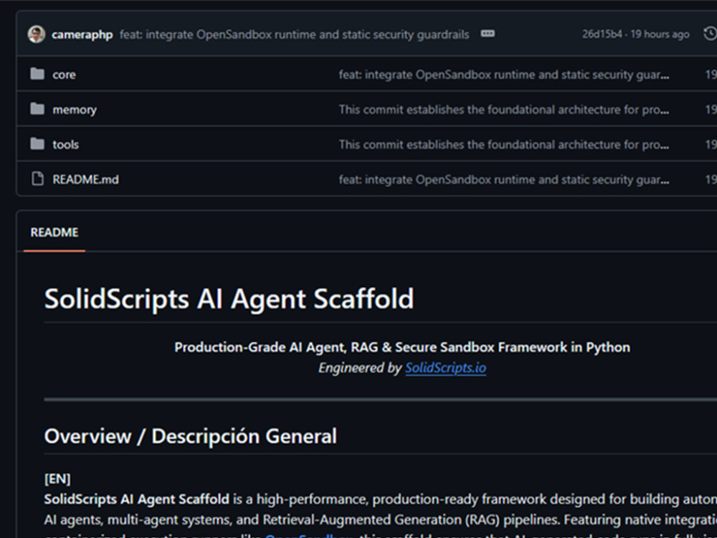Click the SolidScripts AI Agent Scaffold heading

229,299
